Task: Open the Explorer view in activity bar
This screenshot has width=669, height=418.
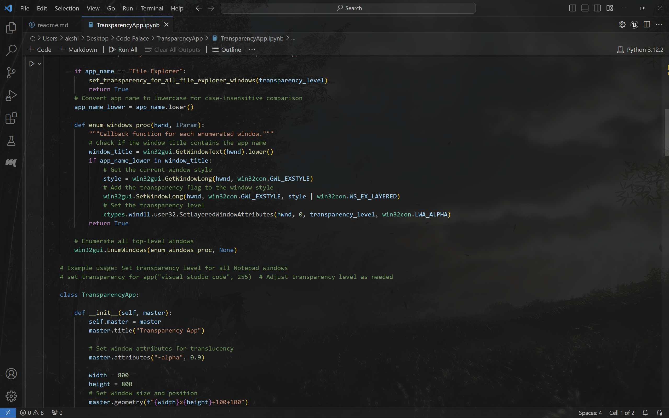Action: coord(11,28)
